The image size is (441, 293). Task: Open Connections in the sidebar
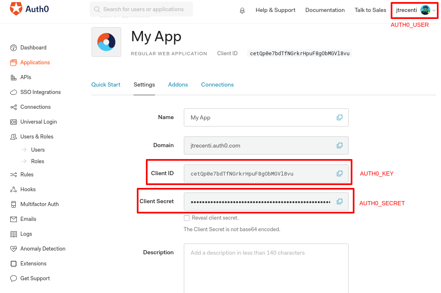(x=35, y=107)
